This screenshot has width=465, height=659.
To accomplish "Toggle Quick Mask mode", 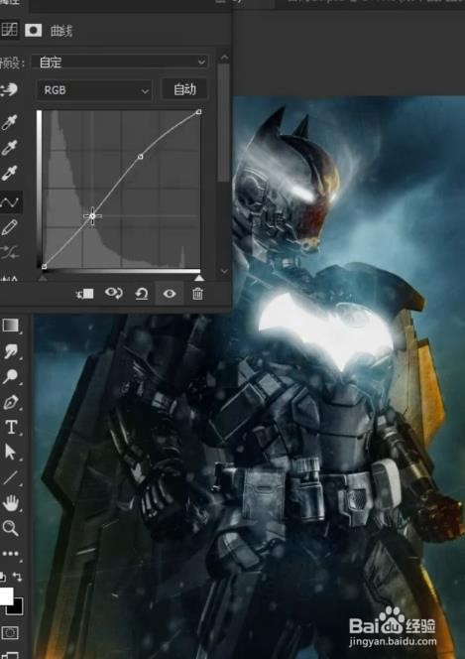I will [11, 632].
